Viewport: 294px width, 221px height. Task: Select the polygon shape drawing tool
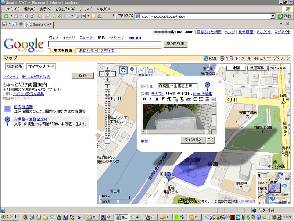(x=150, y=70)
